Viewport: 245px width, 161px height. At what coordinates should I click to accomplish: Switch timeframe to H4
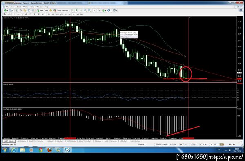click(69, 14)
